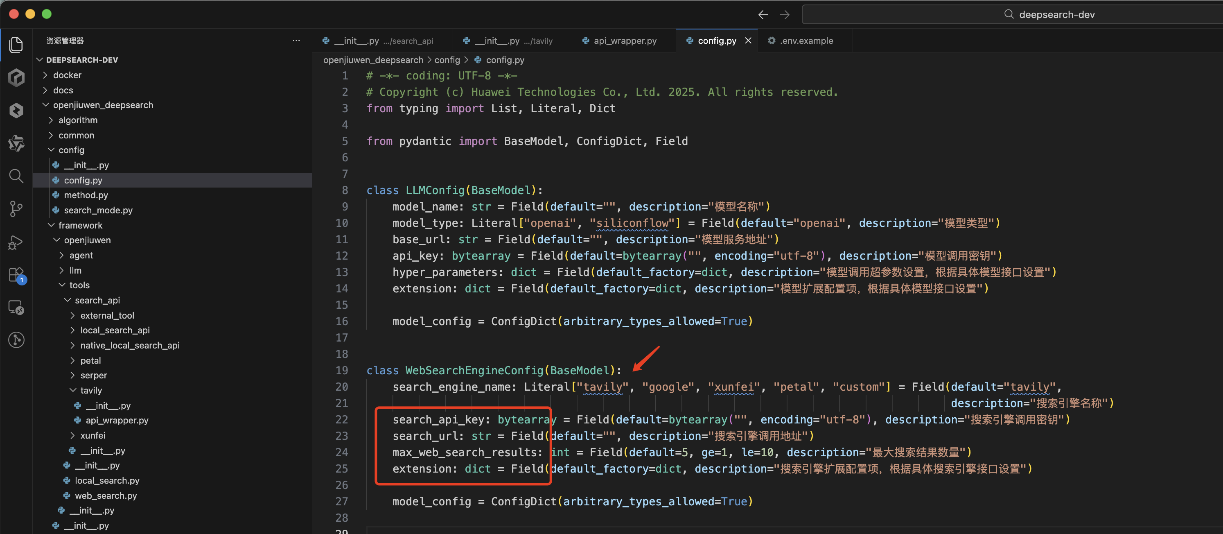
Task: Close the config.py editor tab
Action: pos(748,41)
